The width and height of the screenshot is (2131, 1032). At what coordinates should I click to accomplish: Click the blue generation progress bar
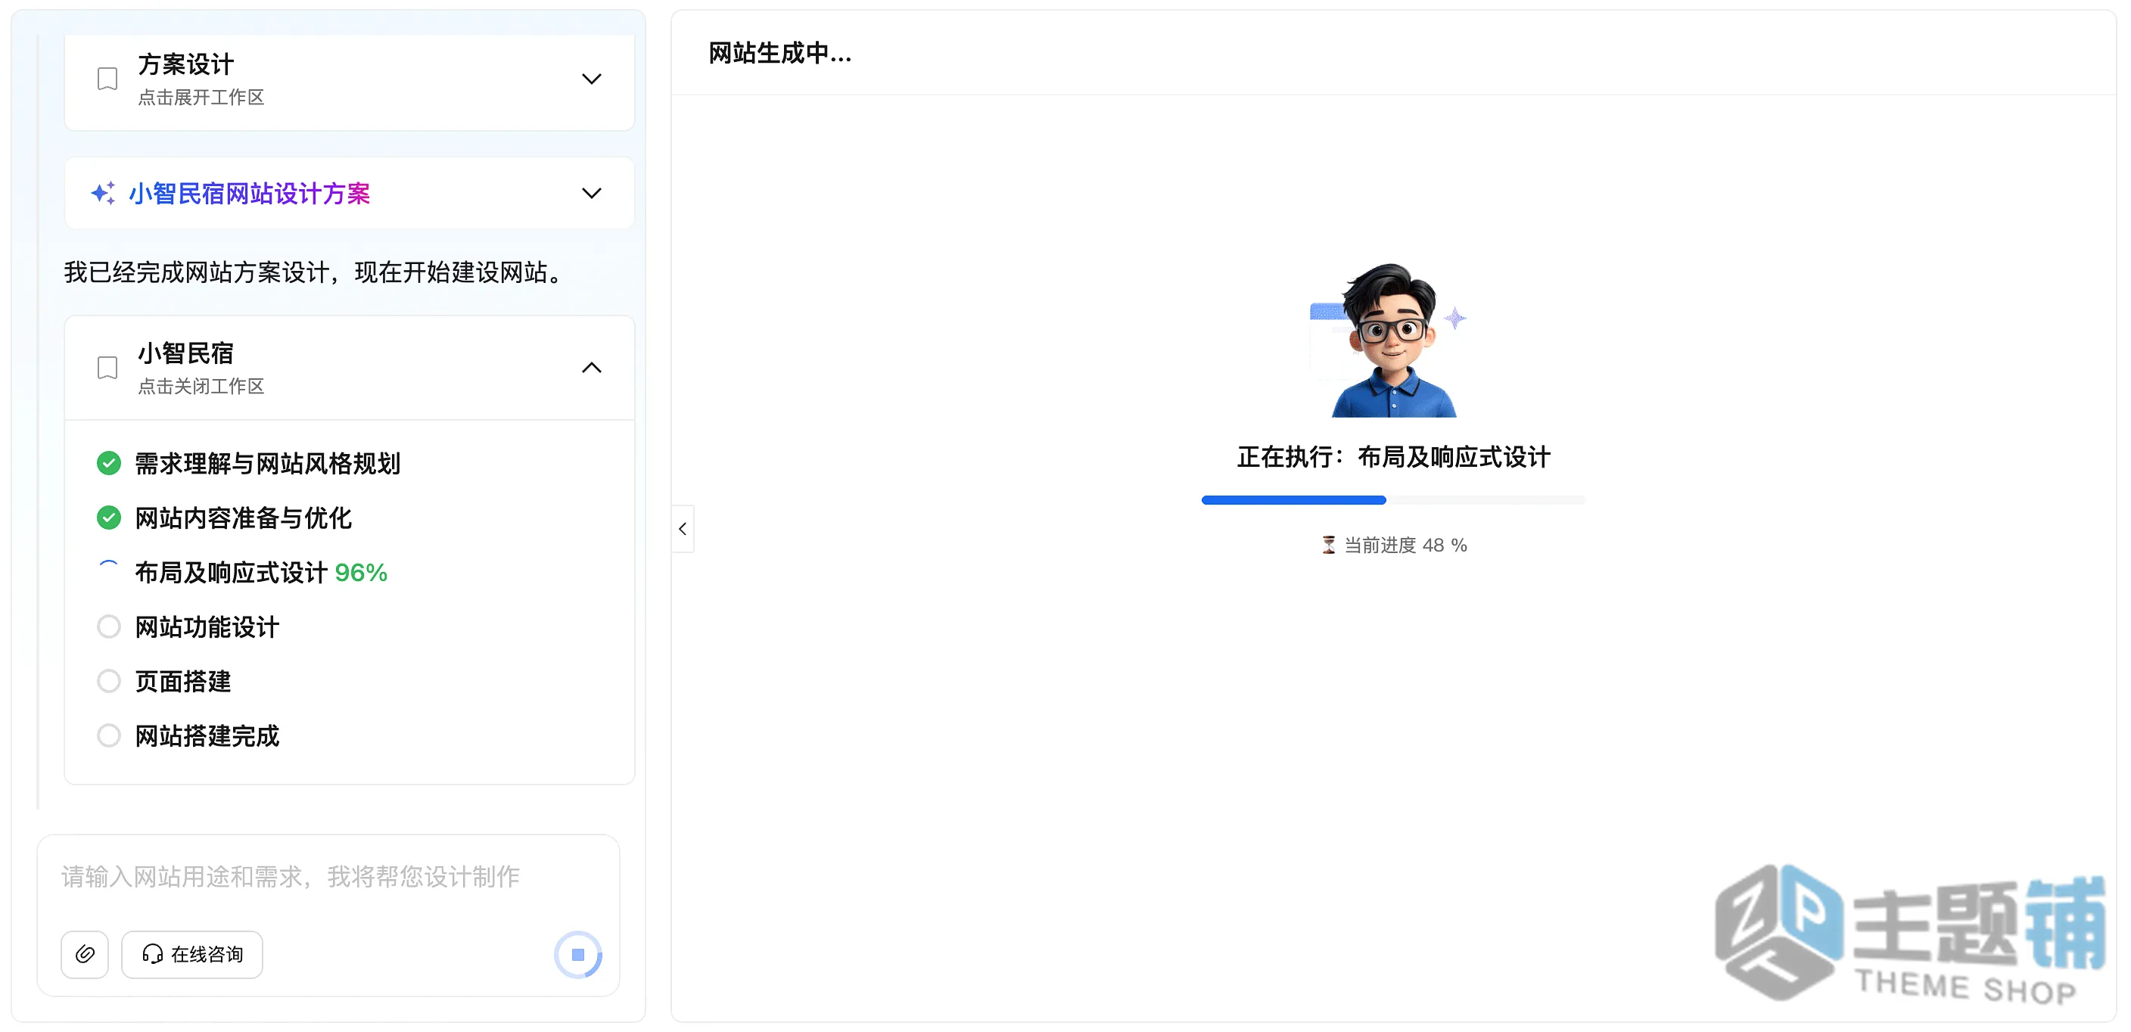coord(1393,500)
